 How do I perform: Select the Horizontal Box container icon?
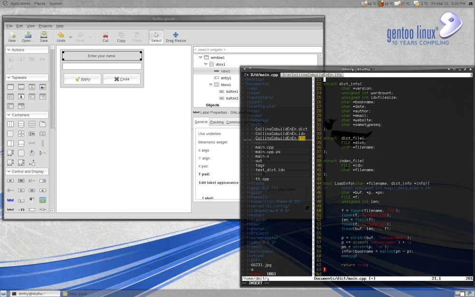pyautogui.click(x=10, y=124)
